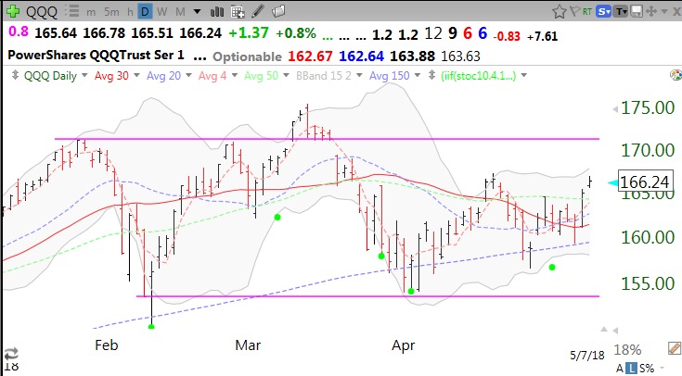
Task: Toggle the RT real-time indicator
Action: 587,12
